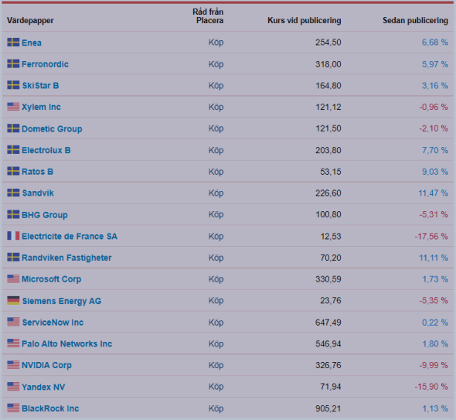456x420 pixels.
Task: Click the 7,70 % Electrolux return
Action: coord(435,150)
